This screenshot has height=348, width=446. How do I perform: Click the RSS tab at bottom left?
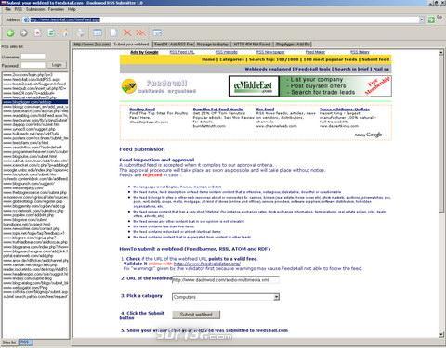pos(25,342)
